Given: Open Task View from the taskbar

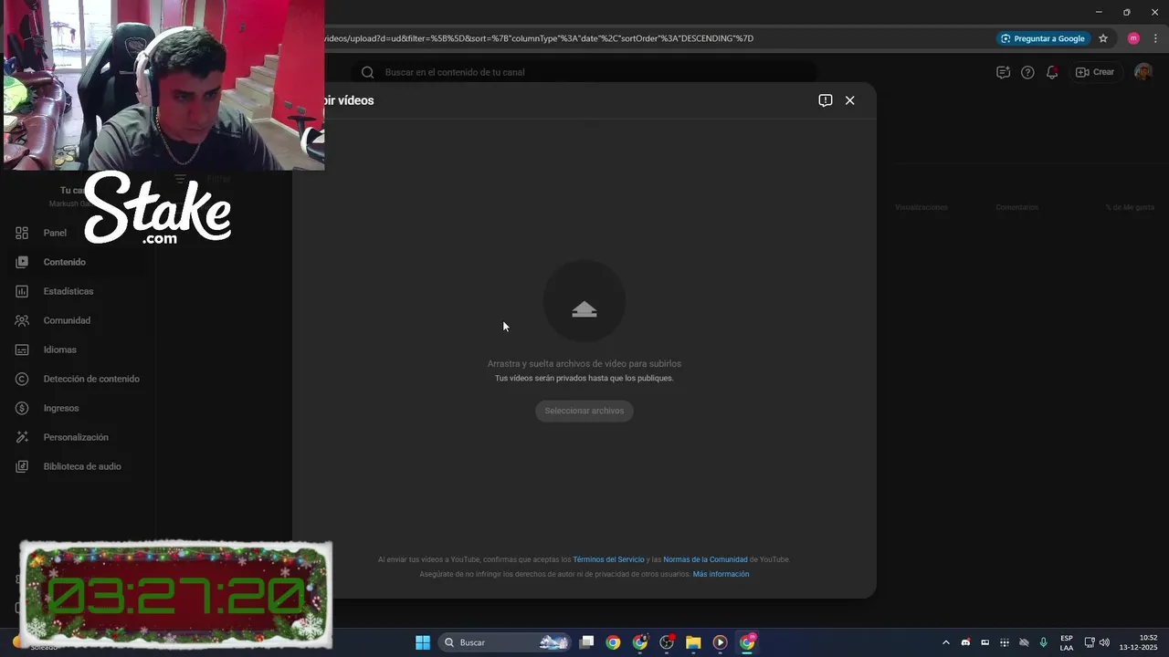Looking at the screenshot, I should pos(587,642).
